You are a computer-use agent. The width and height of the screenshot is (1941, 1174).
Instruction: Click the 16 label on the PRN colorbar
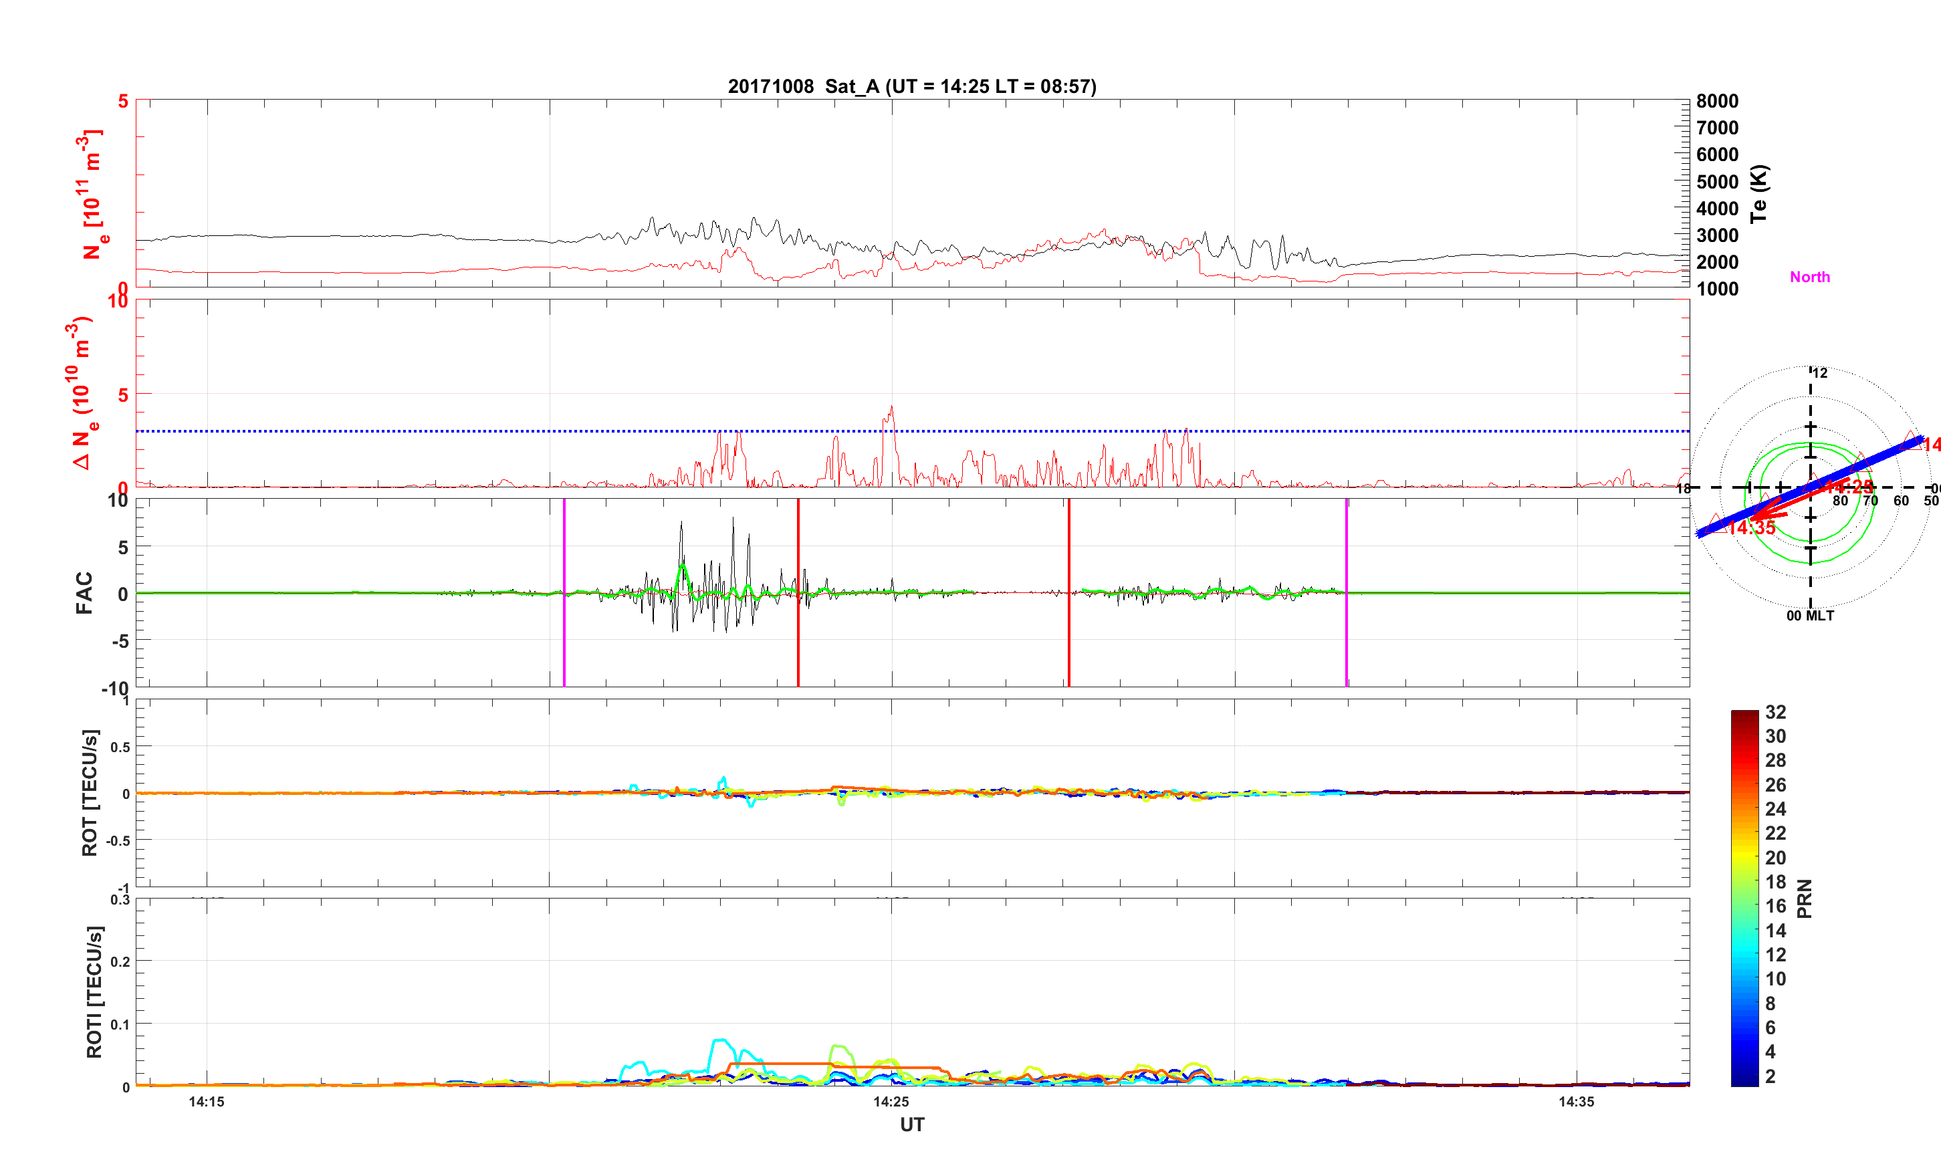(1776, 906)
